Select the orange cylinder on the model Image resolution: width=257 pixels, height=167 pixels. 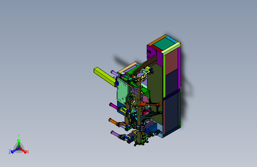pyautogui.click(x=113, y=122)
